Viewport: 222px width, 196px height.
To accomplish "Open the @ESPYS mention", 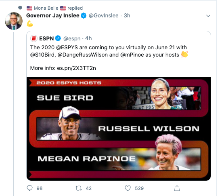I will click(x=67, y=47).
